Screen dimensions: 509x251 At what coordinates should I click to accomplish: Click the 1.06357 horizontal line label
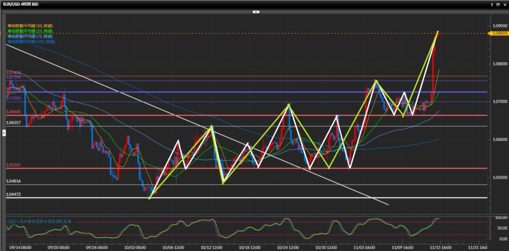pyautogui.click(x=13, y=123)
